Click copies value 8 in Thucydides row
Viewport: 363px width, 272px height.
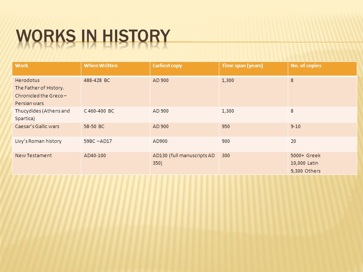point(323,115)
